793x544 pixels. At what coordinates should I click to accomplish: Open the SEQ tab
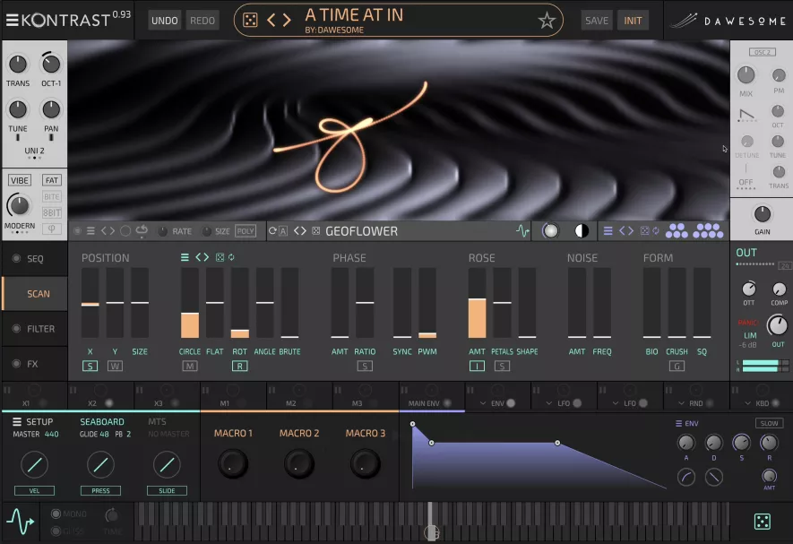[x=34, y=259]
